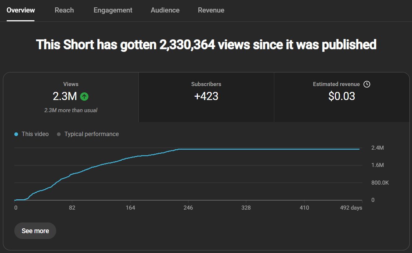The height and width of the screenshot is (253, 412).
Task: Click the blue This video legend dot
Action: click(16, 134)
